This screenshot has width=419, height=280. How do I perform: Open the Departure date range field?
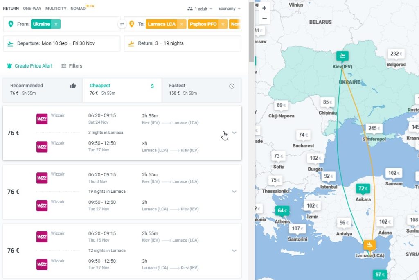coord(62,43)
